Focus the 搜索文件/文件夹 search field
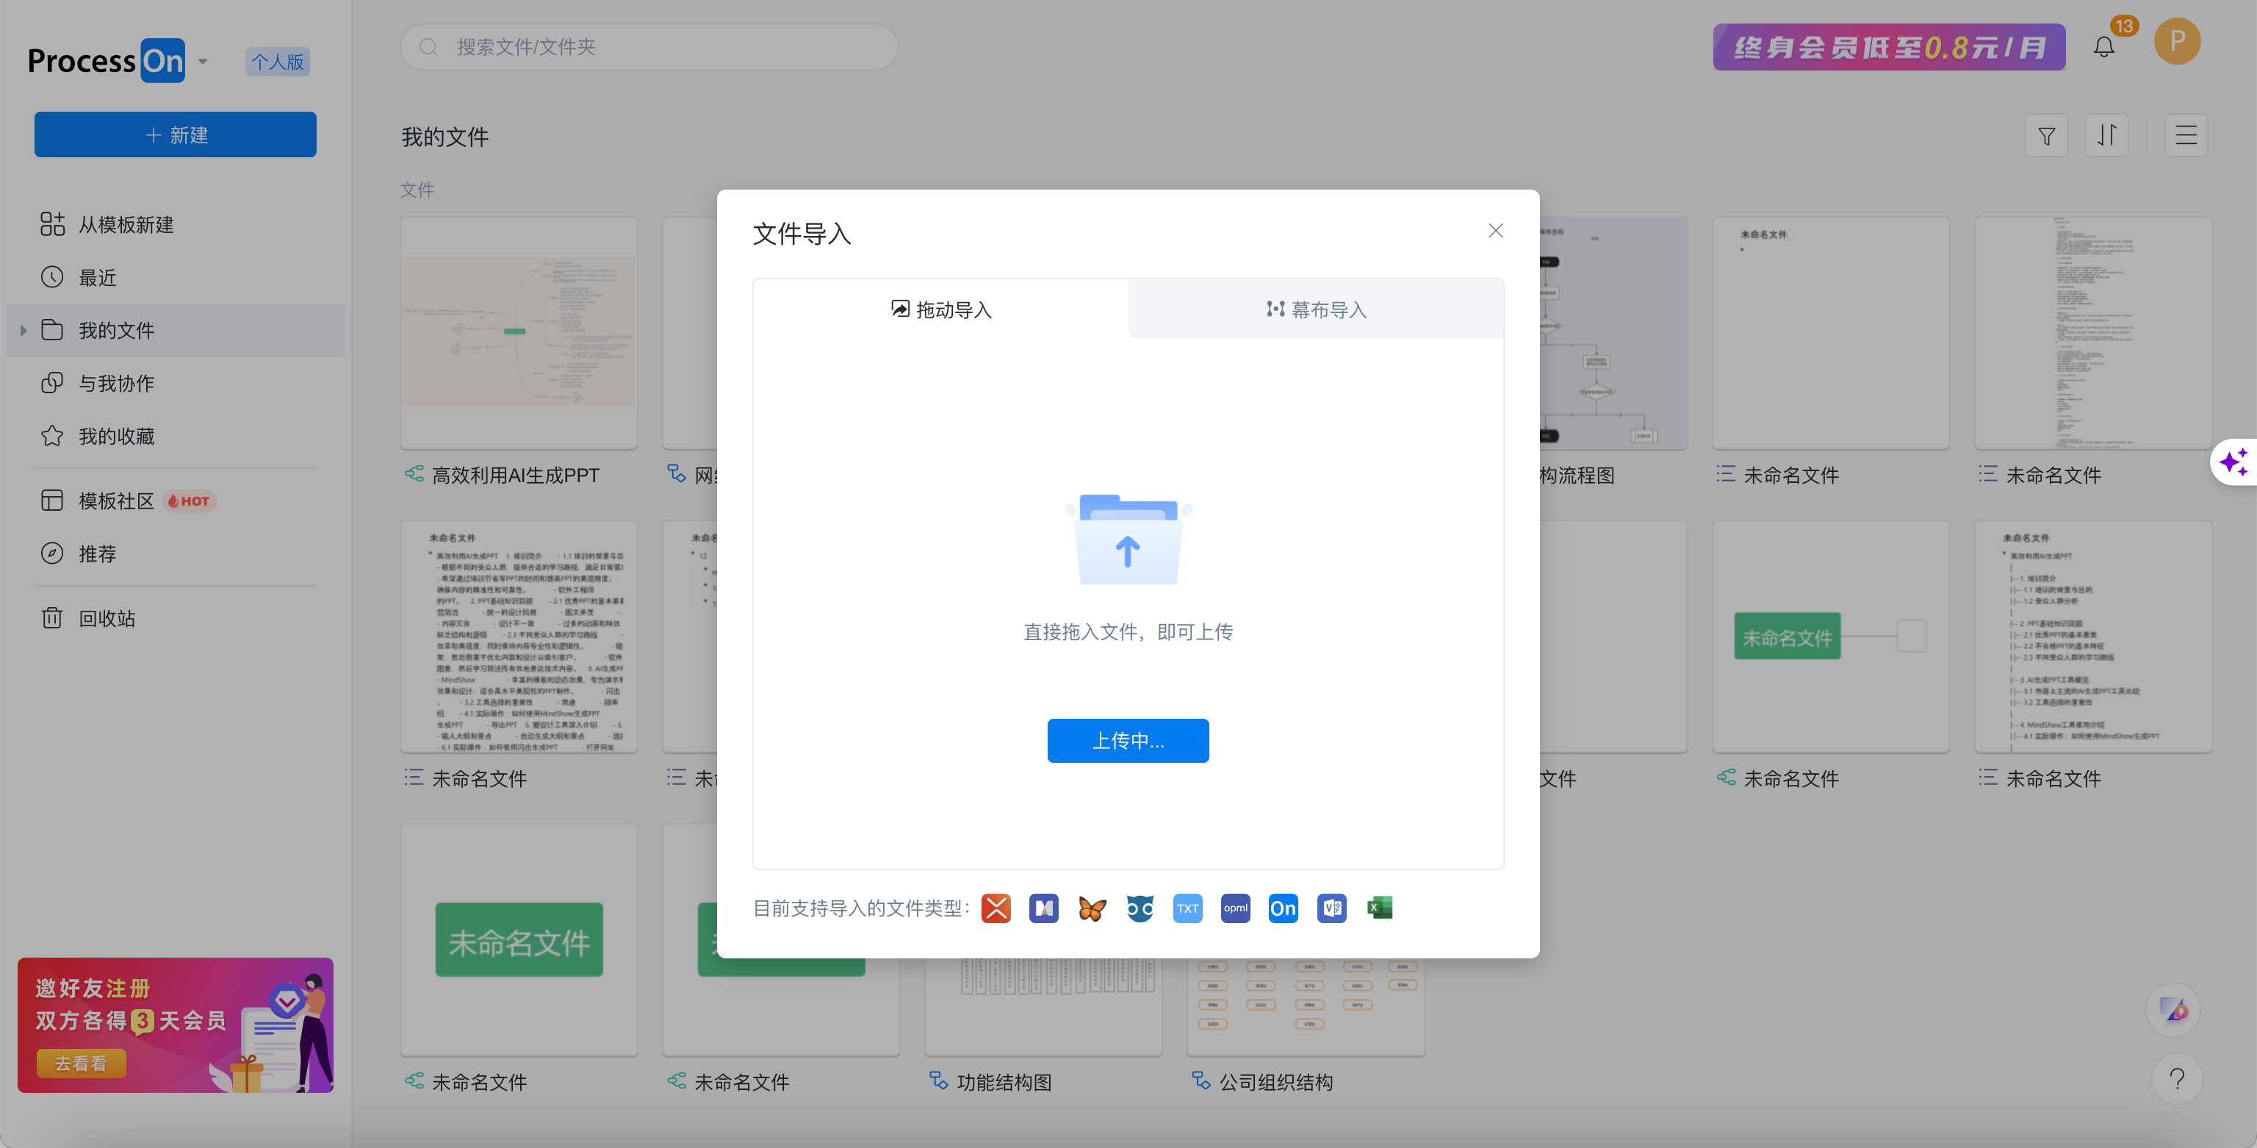This screenshot has width=2257, height=1148. [x=649, y=46]
